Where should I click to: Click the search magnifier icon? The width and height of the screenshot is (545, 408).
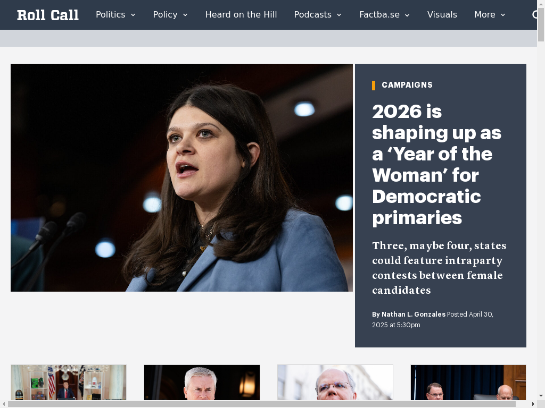coord(534,14)
